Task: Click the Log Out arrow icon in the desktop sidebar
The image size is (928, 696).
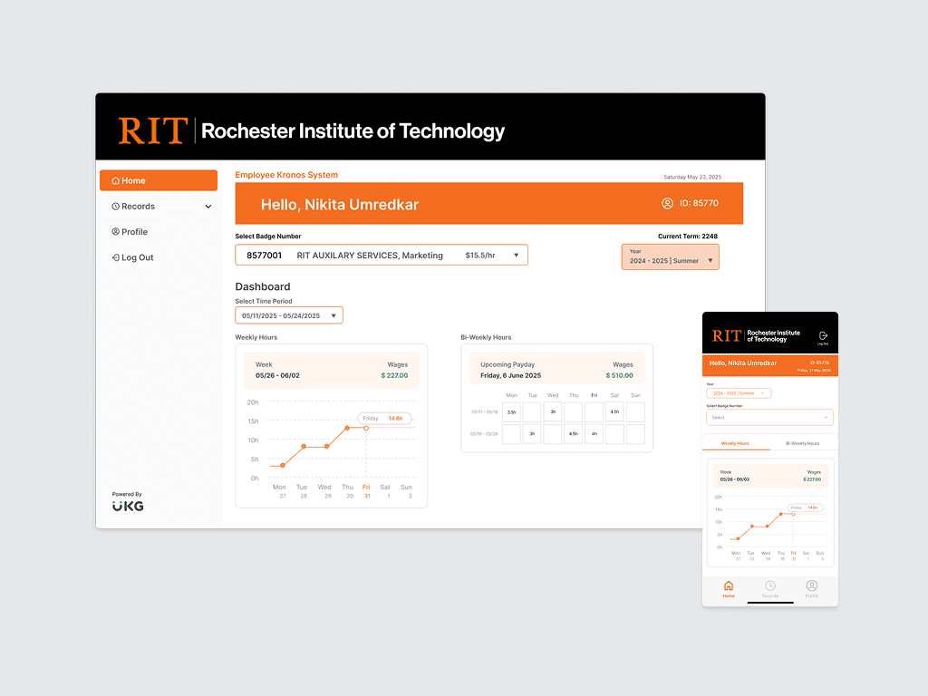Action: click(x=116, y=257)
